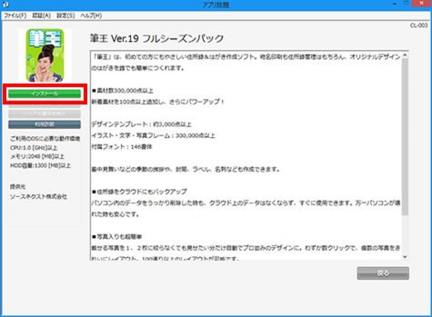
Task: Click the greyed-out button above 利用許諾
Action: [x=44, y=113]
